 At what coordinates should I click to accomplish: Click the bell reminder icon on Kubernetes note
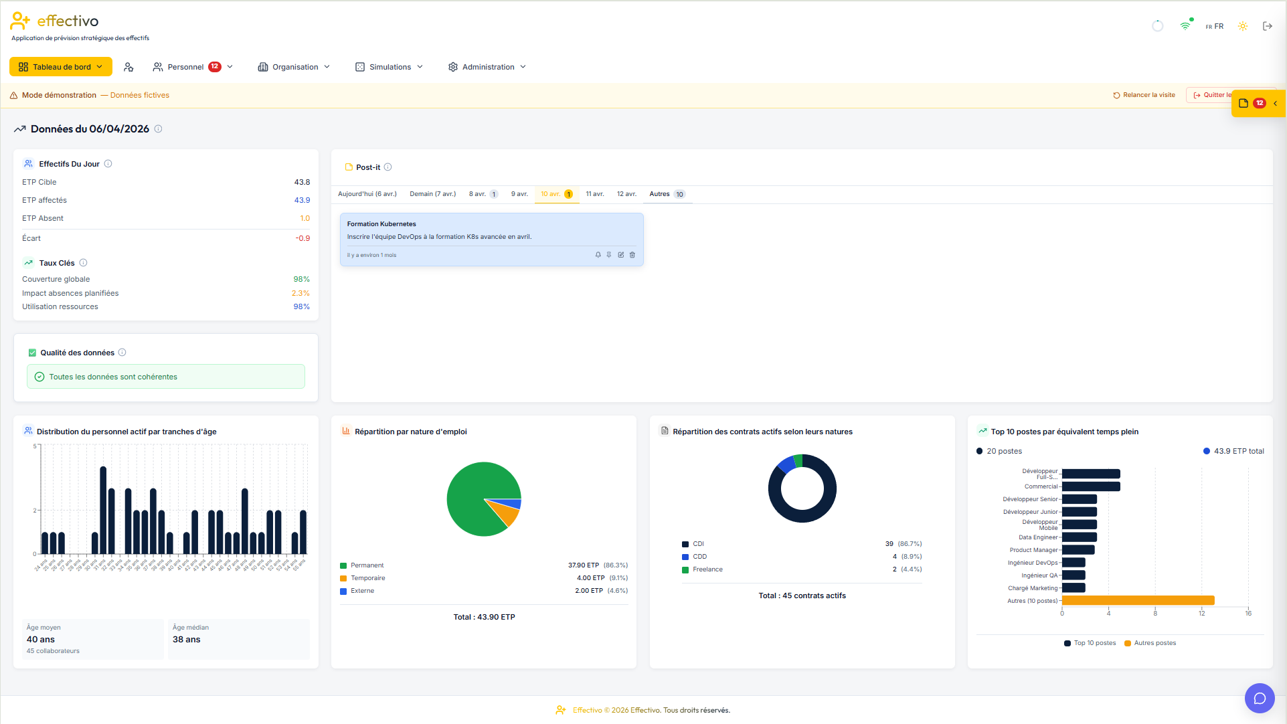tap(598, 255)
